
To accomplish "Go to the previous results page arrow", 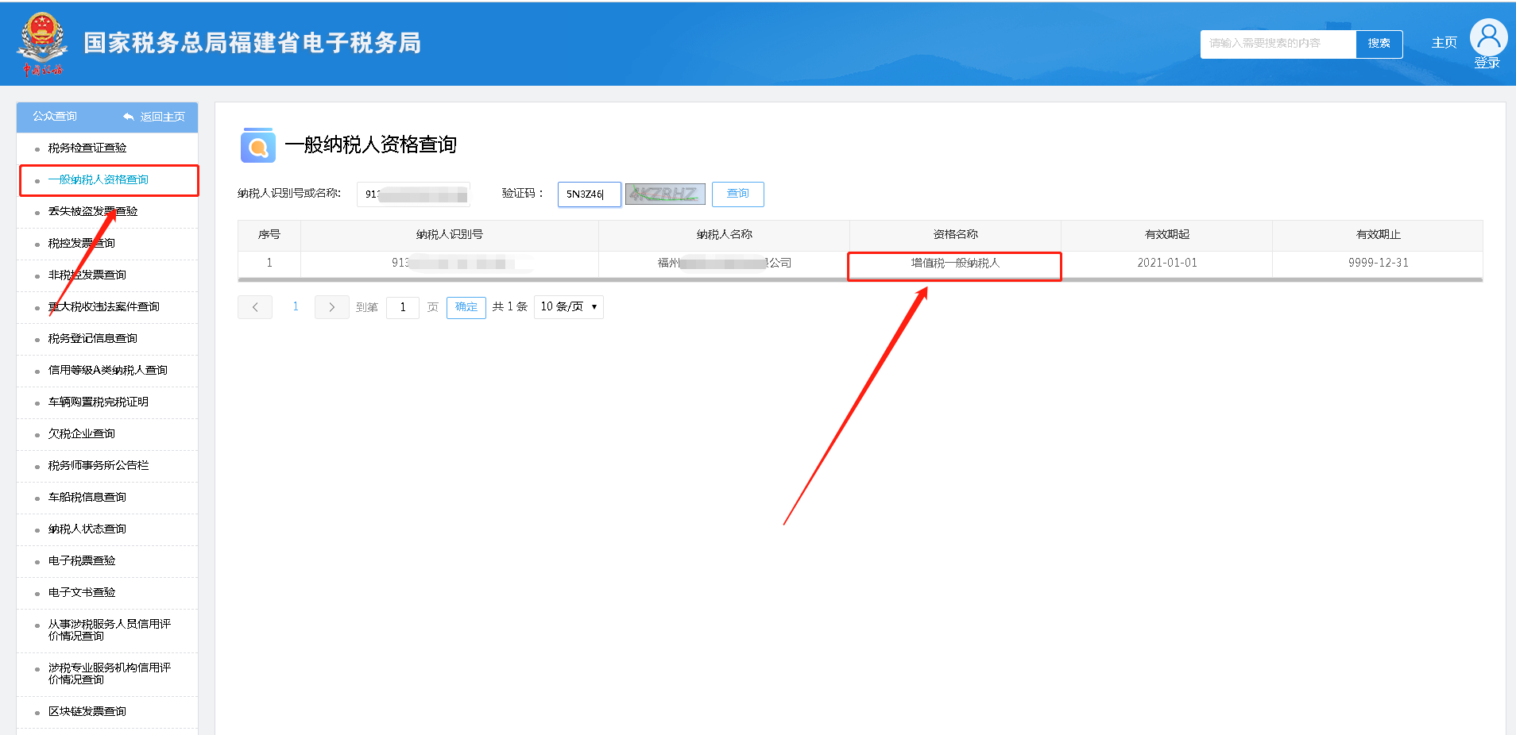I will tap(255, 307).
